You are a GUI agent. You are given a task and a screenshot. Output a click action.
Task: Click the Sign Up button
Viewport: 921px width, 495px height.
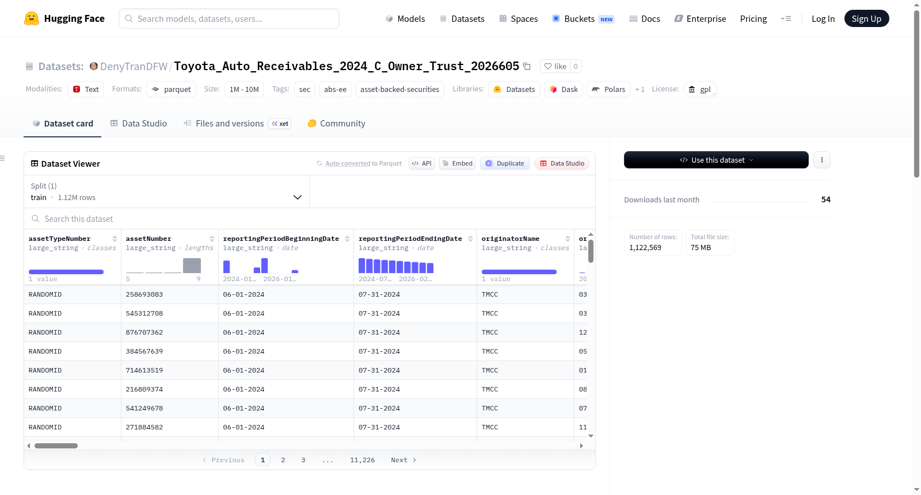point(866,18)
